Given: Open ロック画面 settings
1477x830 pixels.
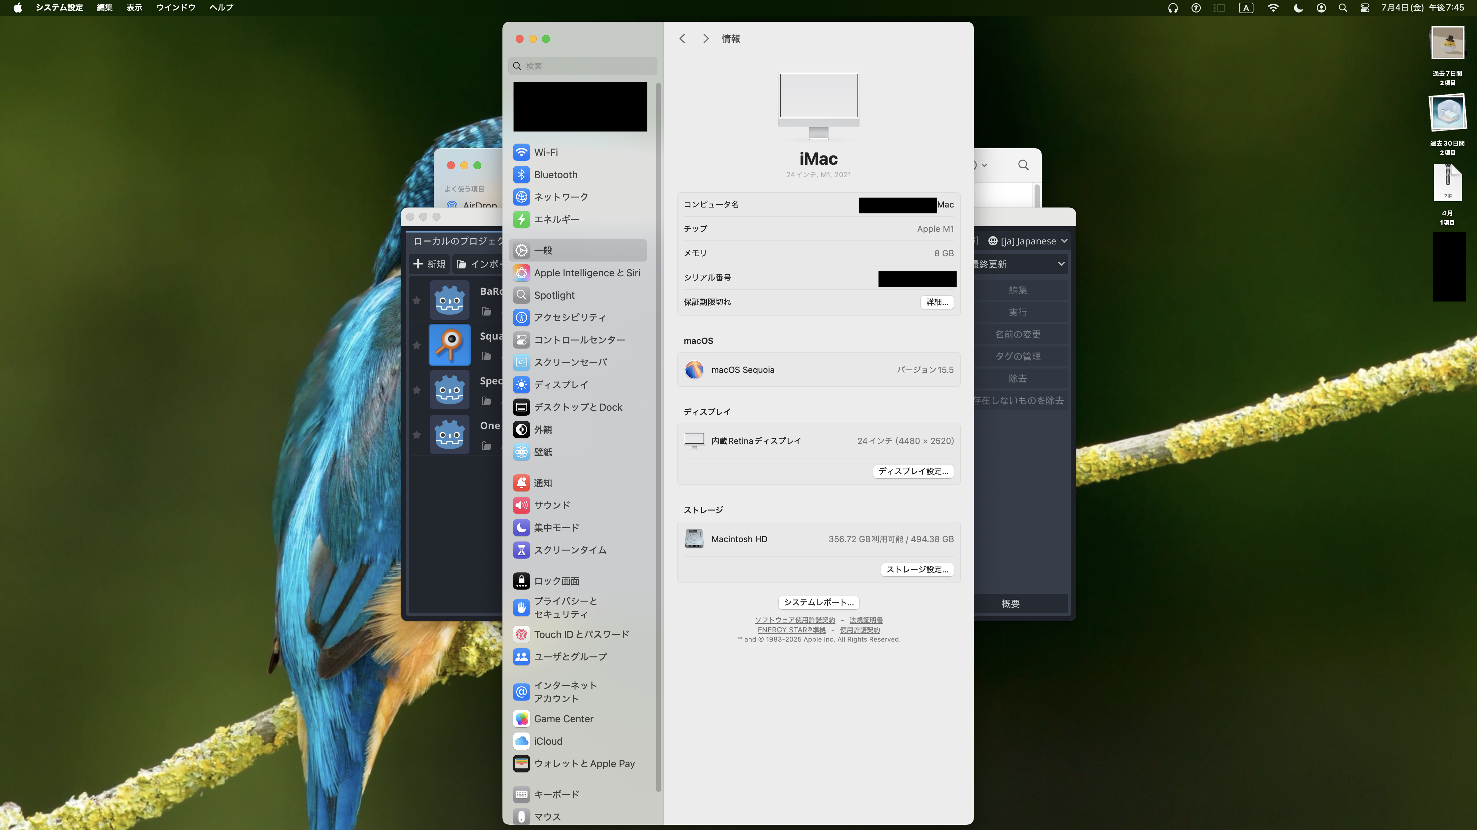Looking at the screenshot, I should [578, 581].
